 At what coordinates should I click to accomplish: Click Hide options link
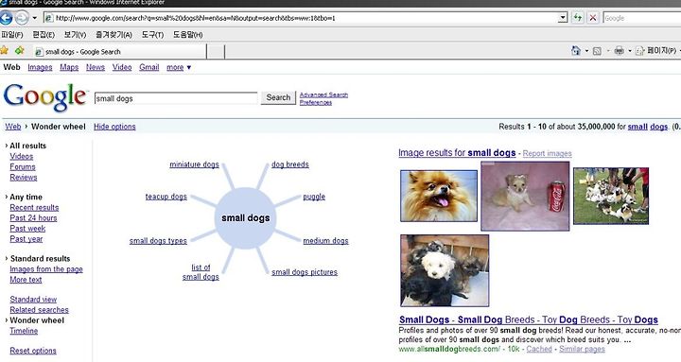tap(114, 127)
